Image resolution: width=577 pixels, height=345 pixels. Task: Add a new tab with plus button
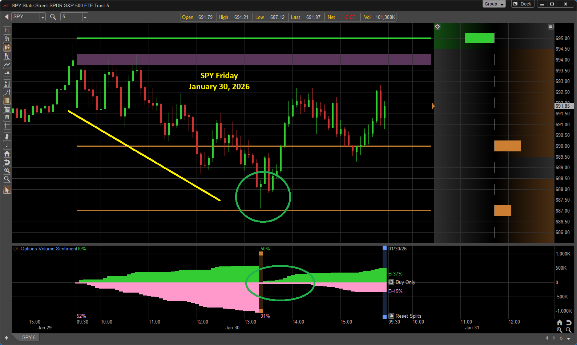(x=6, y=338)
